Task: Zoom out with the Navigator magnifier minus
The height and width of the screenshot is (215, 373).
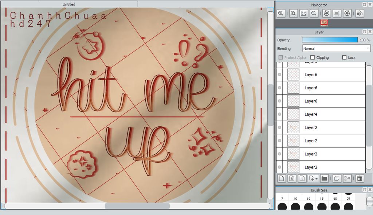Action: pyautogui.click(x=314, y=13)
